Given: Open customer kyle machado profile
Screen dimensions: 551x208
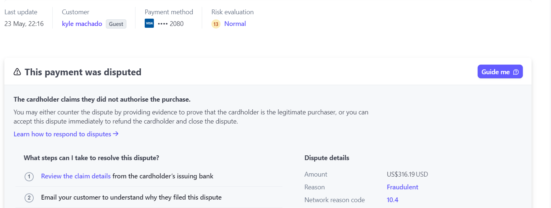Looking at the screenshot, I should click(x=82, y=24).
